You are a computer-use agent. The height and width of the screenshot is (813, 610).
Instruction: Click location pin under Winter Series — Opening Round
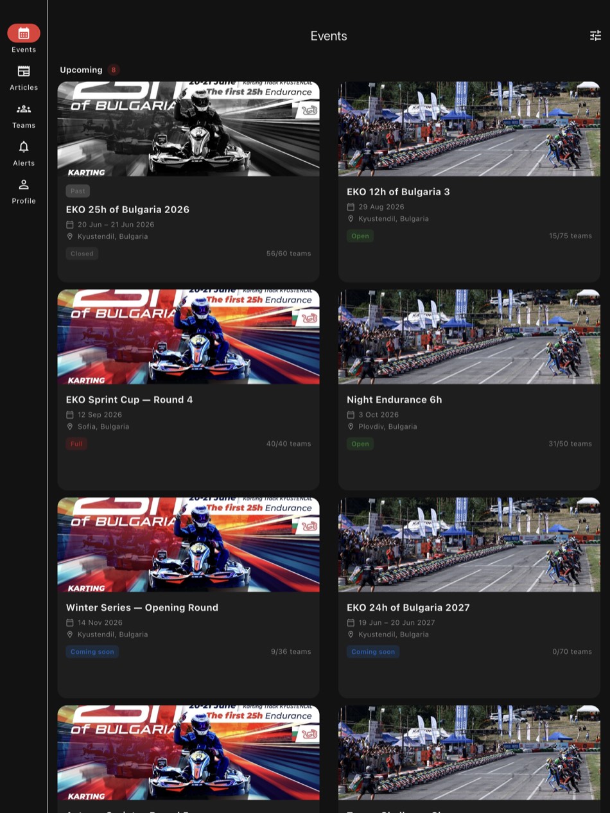click(x=70, y=634)
